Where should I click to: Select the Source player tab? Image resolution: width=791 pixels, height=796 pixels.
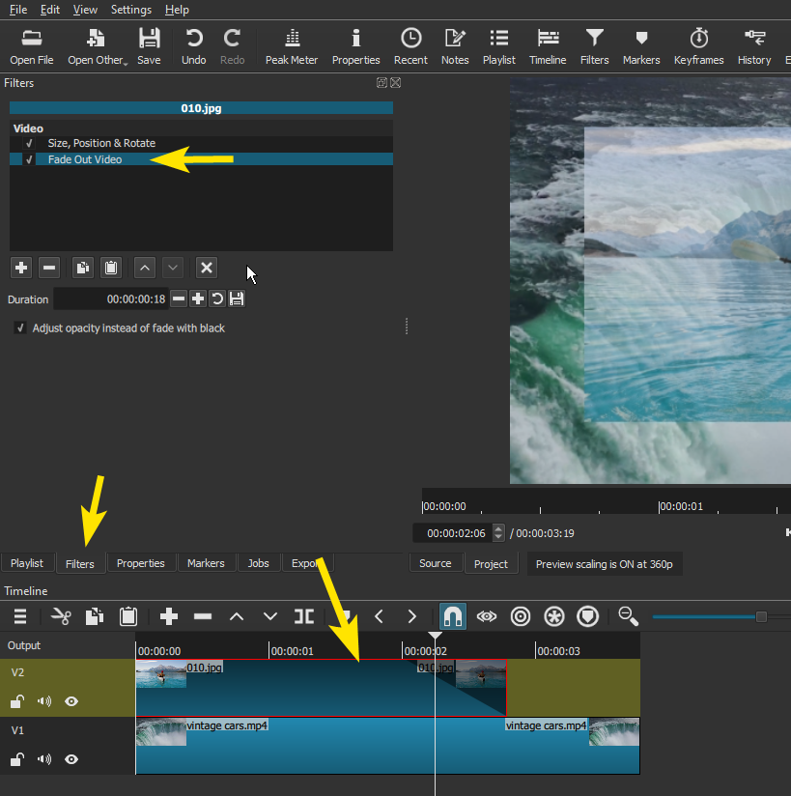pos(436,563)
